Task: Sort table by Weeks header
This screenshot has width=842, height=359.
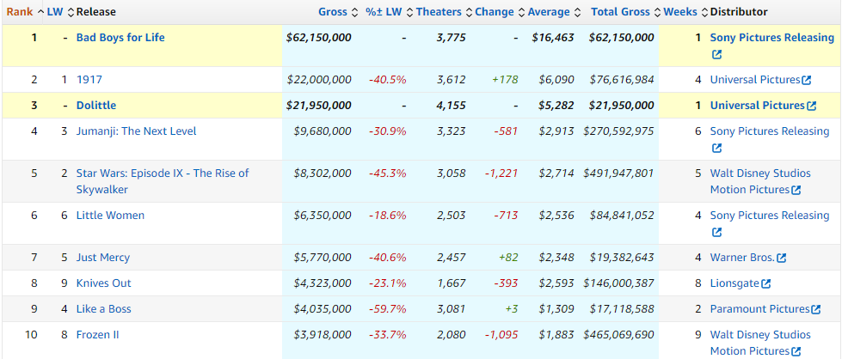Action: point(679,12)
